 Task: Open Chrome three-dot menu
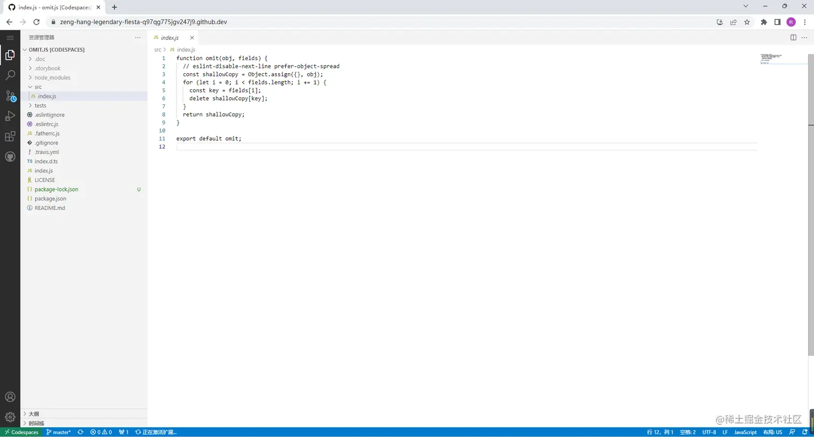coord(805,22)
